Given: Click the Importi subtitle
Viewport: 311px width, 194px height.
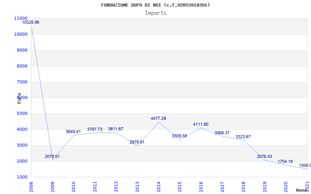Looking at the screenshot, I should pos(155,13).
